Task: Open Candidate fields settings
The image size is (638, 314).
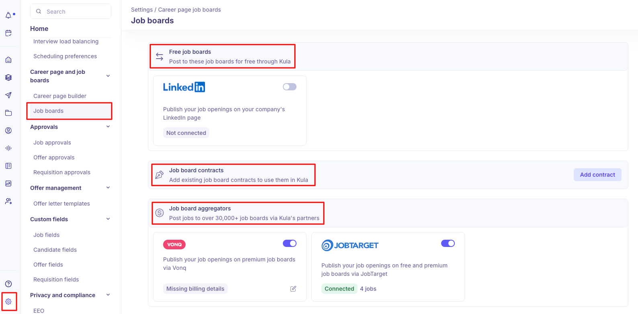Action: (55, 250)
